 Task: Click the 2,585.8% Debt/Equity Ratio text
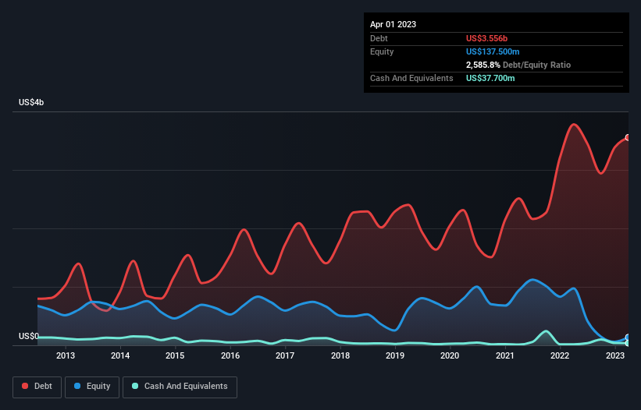point(518,65)
